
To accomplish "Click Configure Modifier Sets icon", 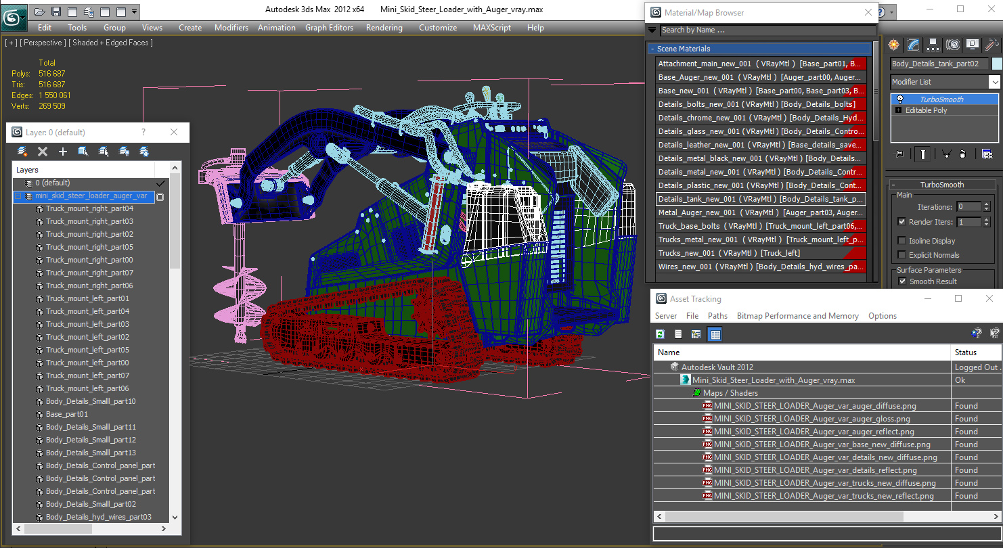I will (x=987, y=154).
